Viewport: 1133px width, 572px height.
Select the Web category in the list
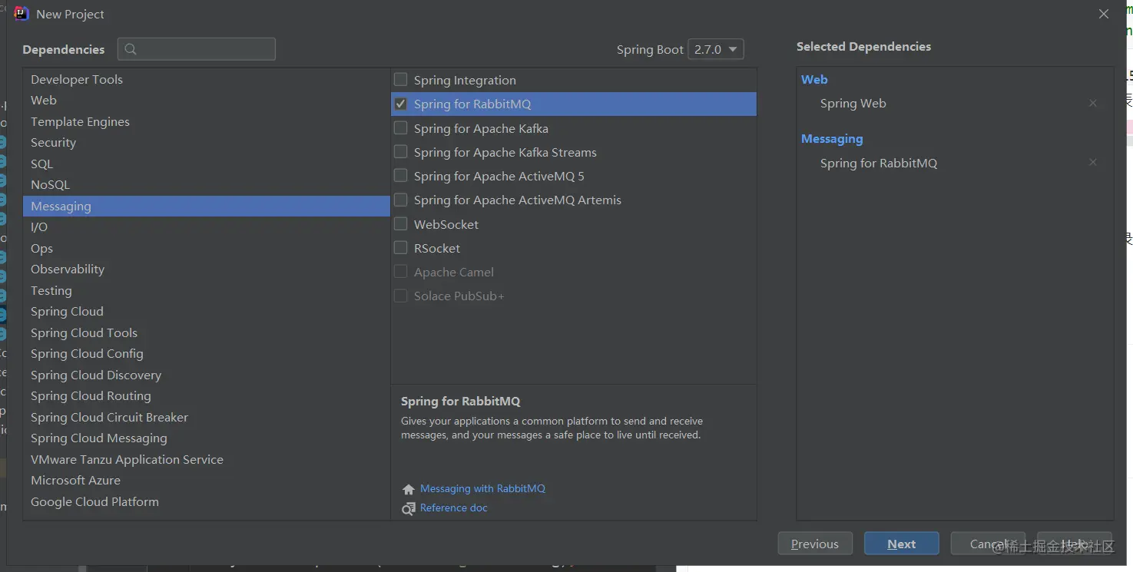tap(207, 101)
